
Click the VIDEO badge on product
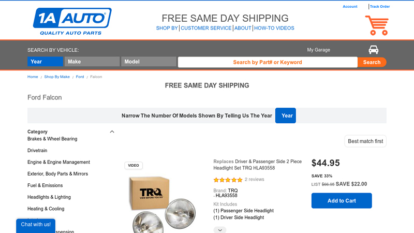click(134, 166)
